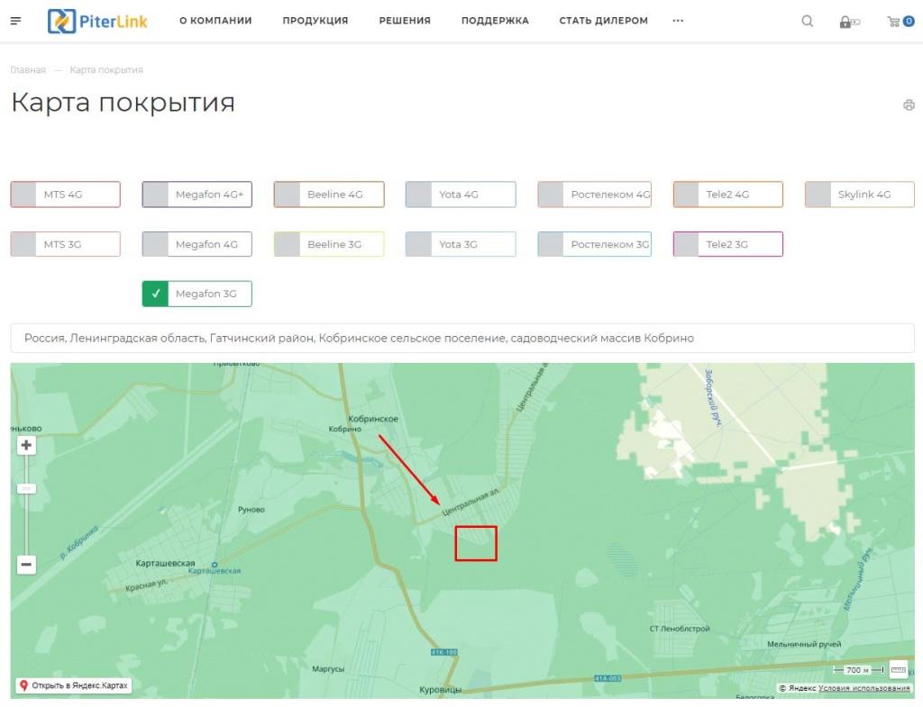Click Маргусы label on the map
Image resolution: width=923 pixels, height=707 pixels.
coord(328,669)
